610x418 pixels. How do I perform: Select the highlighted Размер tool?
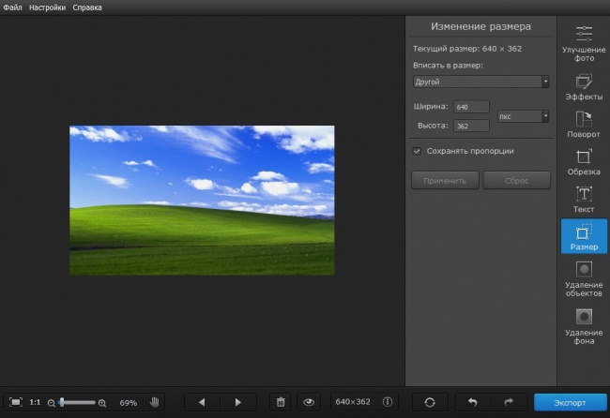click(584, 236)
